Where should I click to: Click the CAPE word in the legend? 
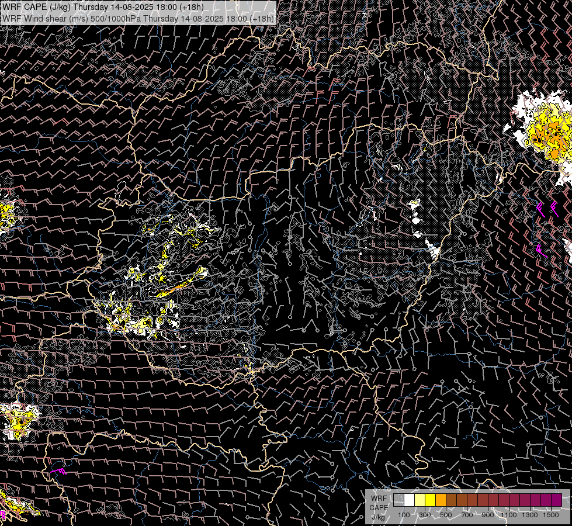coord(379,508)
